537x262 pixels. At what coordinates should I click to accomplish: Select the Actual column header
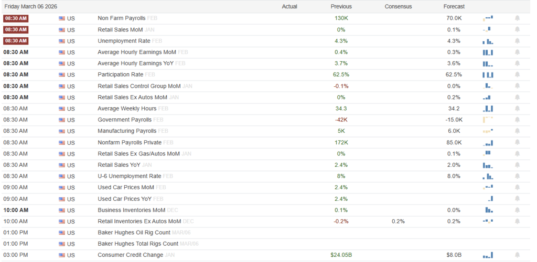289,7
